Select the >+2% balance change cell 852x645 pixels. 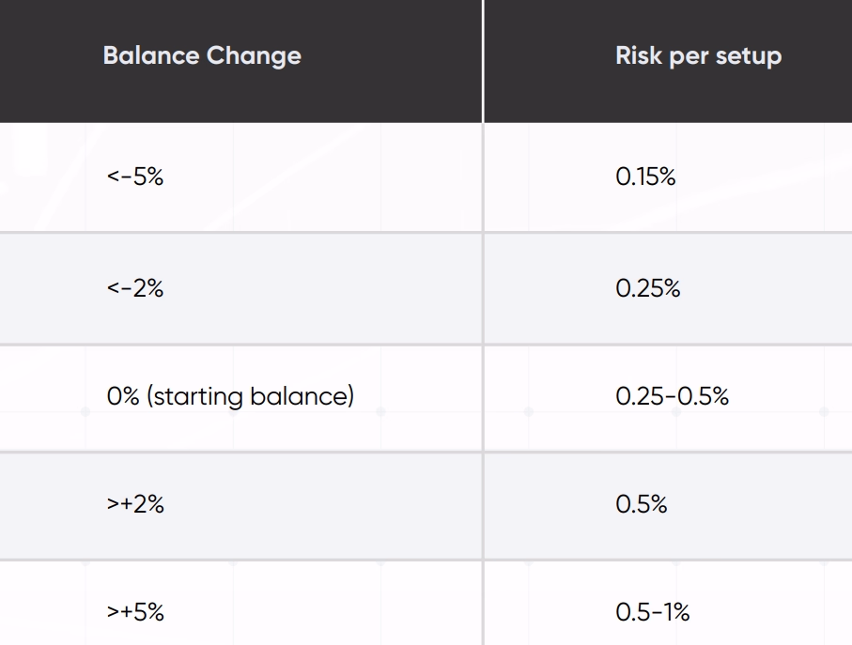pos(135,504)
